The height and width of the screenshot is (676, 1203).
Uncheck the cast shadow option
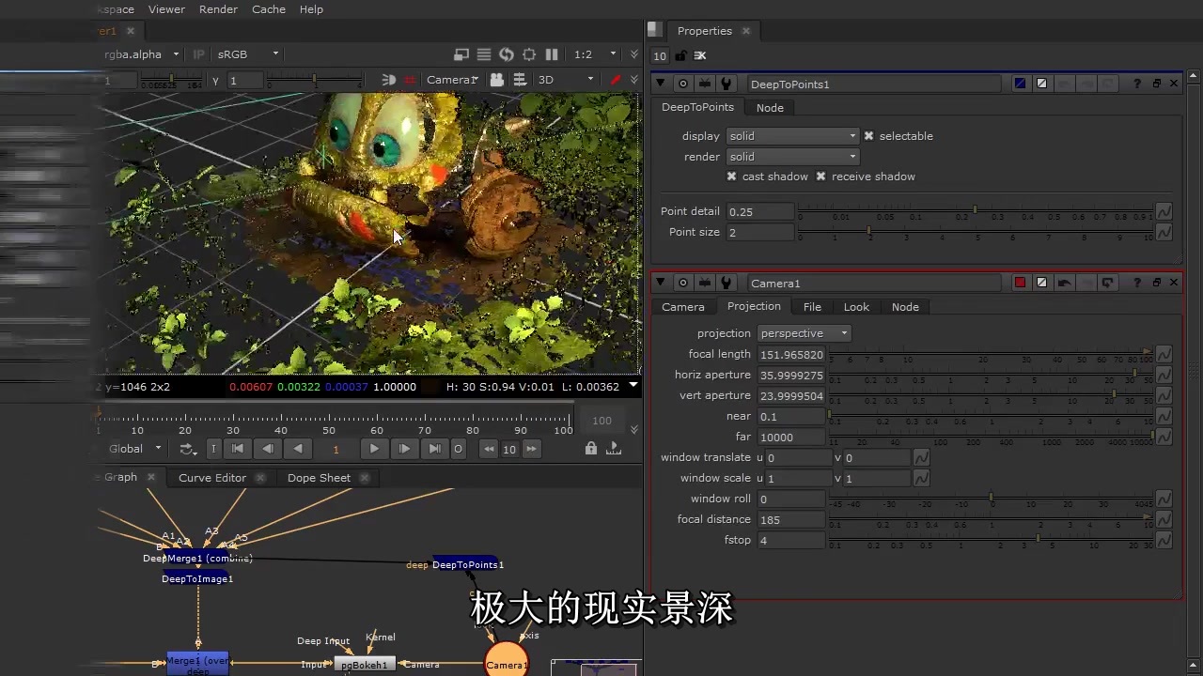pyautogui.click(x=732, y=177)
